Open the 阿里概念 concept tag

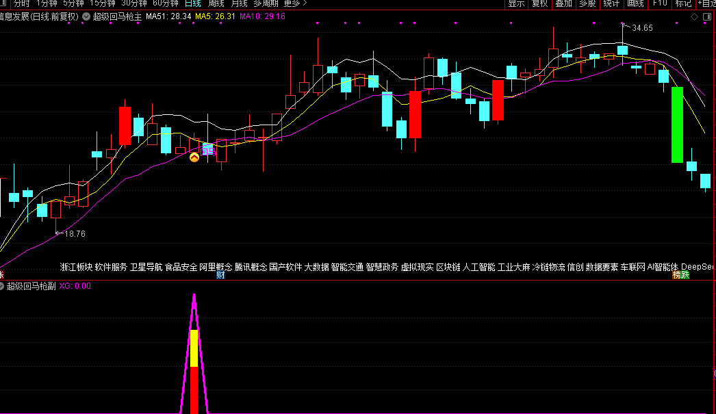tap(216, 267)
